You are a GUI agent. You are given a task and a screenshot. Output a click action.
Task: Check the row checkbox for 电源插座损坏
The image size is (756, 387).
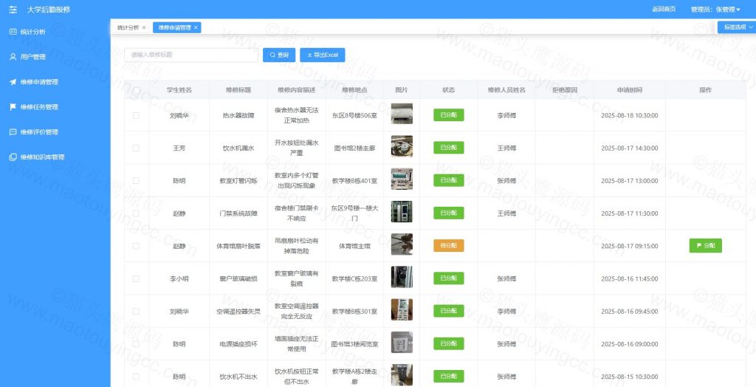point(136,344)
